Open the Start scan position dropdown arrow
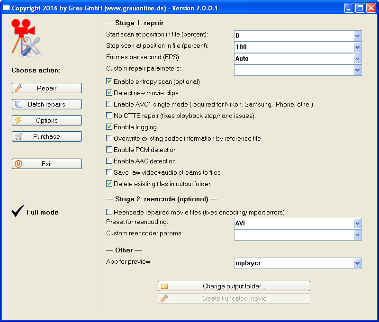The image size is (379, 322). coord(357,36)
